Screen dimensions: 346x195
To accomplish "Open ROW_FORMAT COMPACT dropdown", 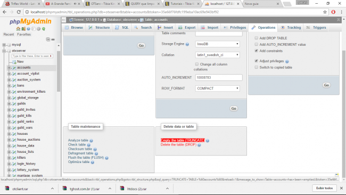I will point(217,88).
